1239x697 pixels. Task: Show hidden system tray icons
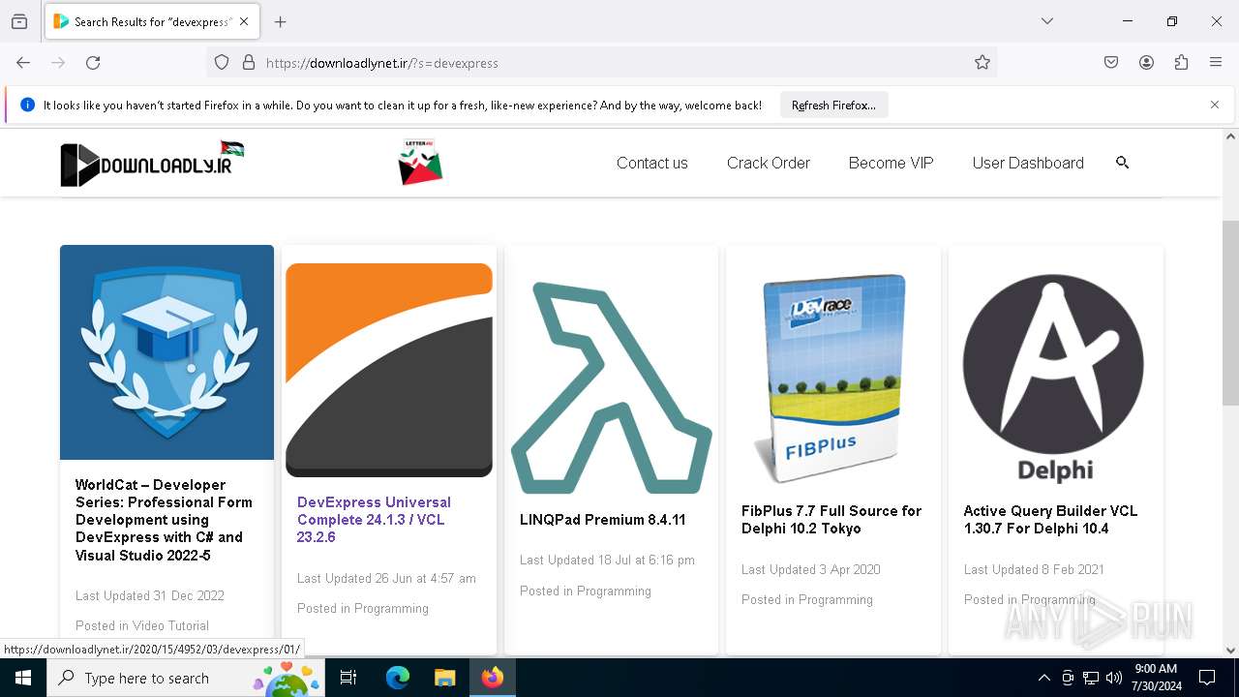[x=1043, y=678]
